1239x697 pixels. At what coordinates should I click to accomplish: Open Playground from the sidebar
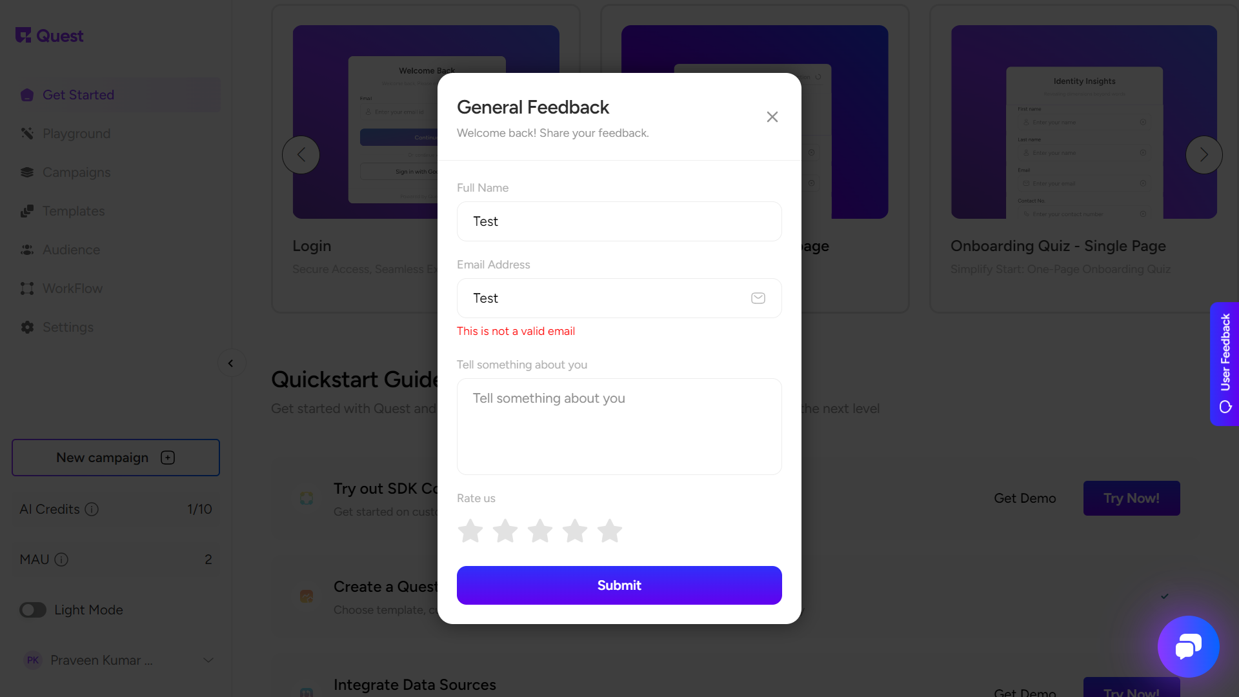click(76, 134)
